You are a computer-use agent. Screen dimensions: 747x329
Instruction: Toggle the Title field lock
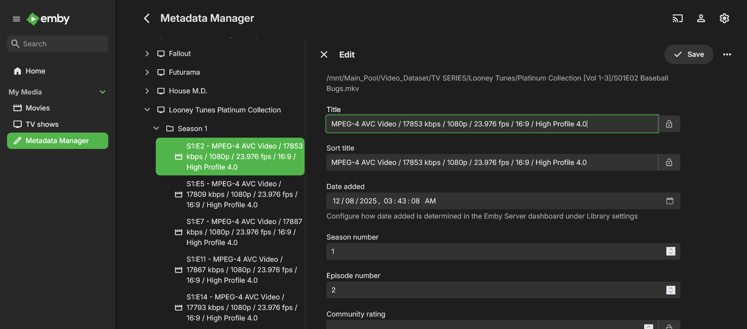(x=669, y=124)
